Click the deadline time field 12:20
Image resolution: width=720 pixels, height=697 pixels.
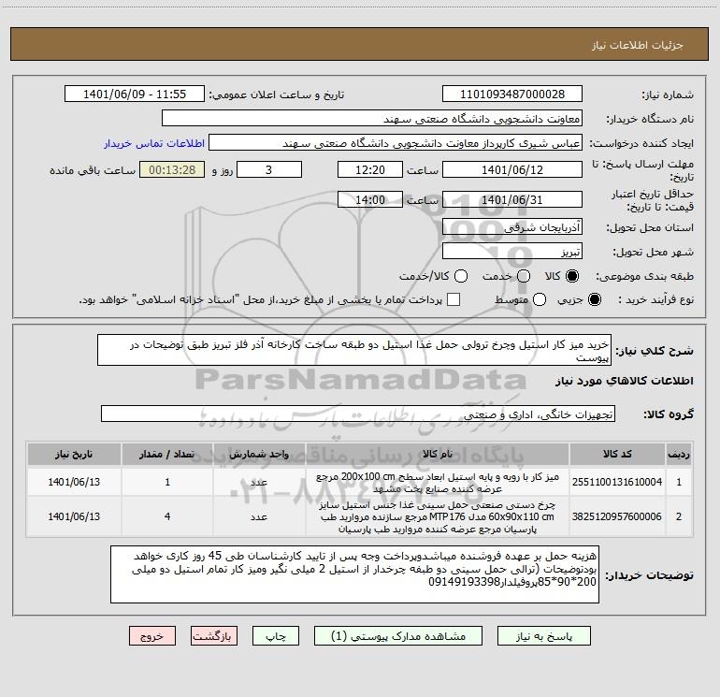click(370, 169)
